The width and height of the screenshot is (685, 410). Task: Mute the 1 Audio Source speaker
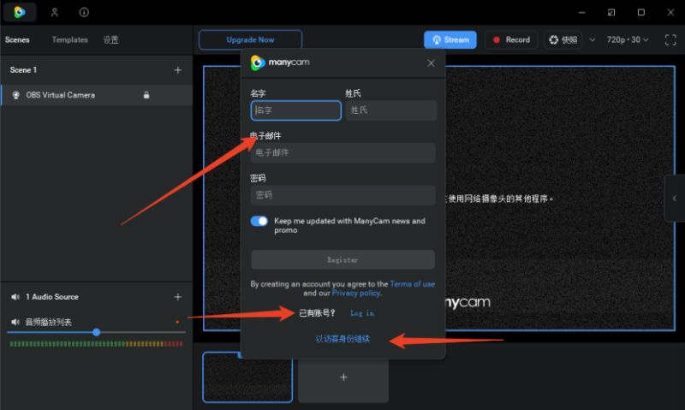pos(15,297)
